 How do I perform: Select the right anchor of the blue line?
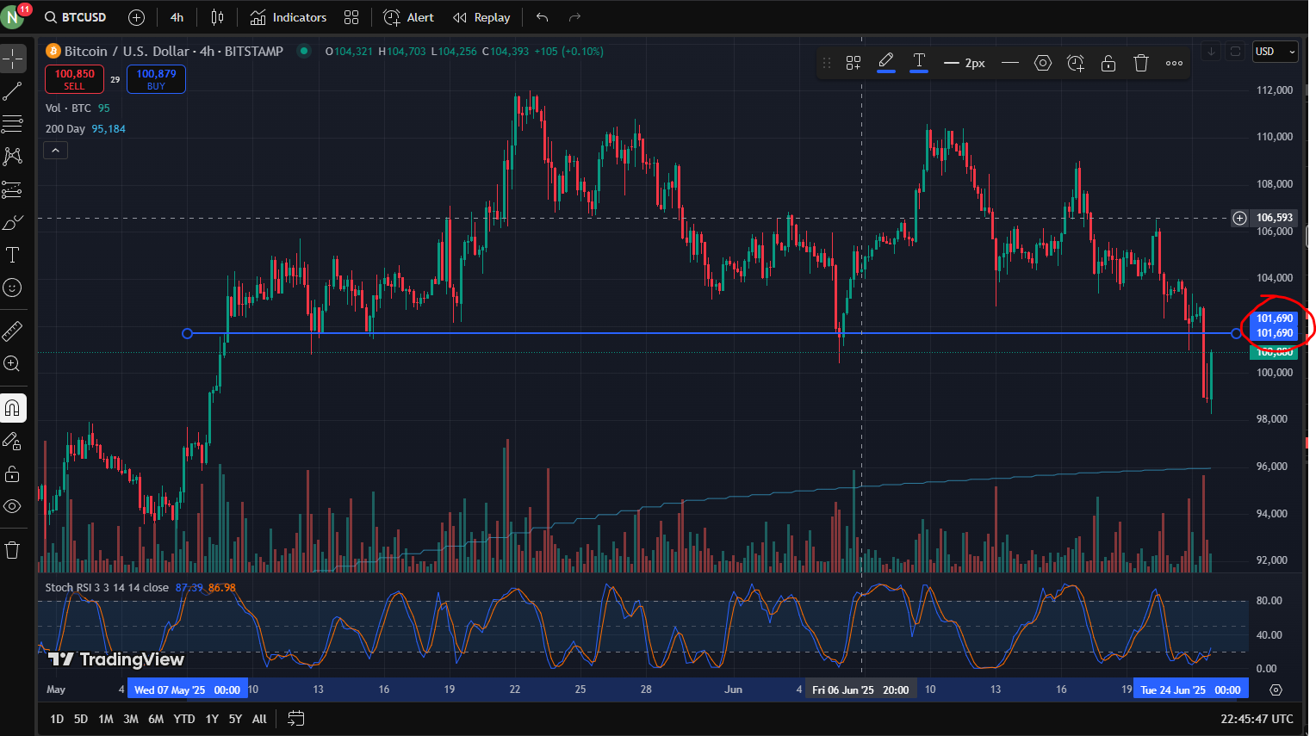pos(1236,333)
